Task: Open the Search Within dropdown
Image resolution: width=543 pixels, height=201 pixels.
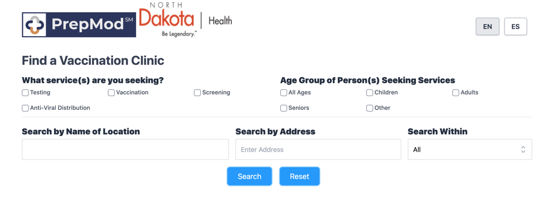Action: 470,149
